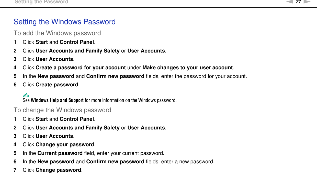Image resolution: width=317 pixels, height=173 pixels.
Task: Click "Confirm new password" in add-password step 5
Action: click(x=115, y=76)
